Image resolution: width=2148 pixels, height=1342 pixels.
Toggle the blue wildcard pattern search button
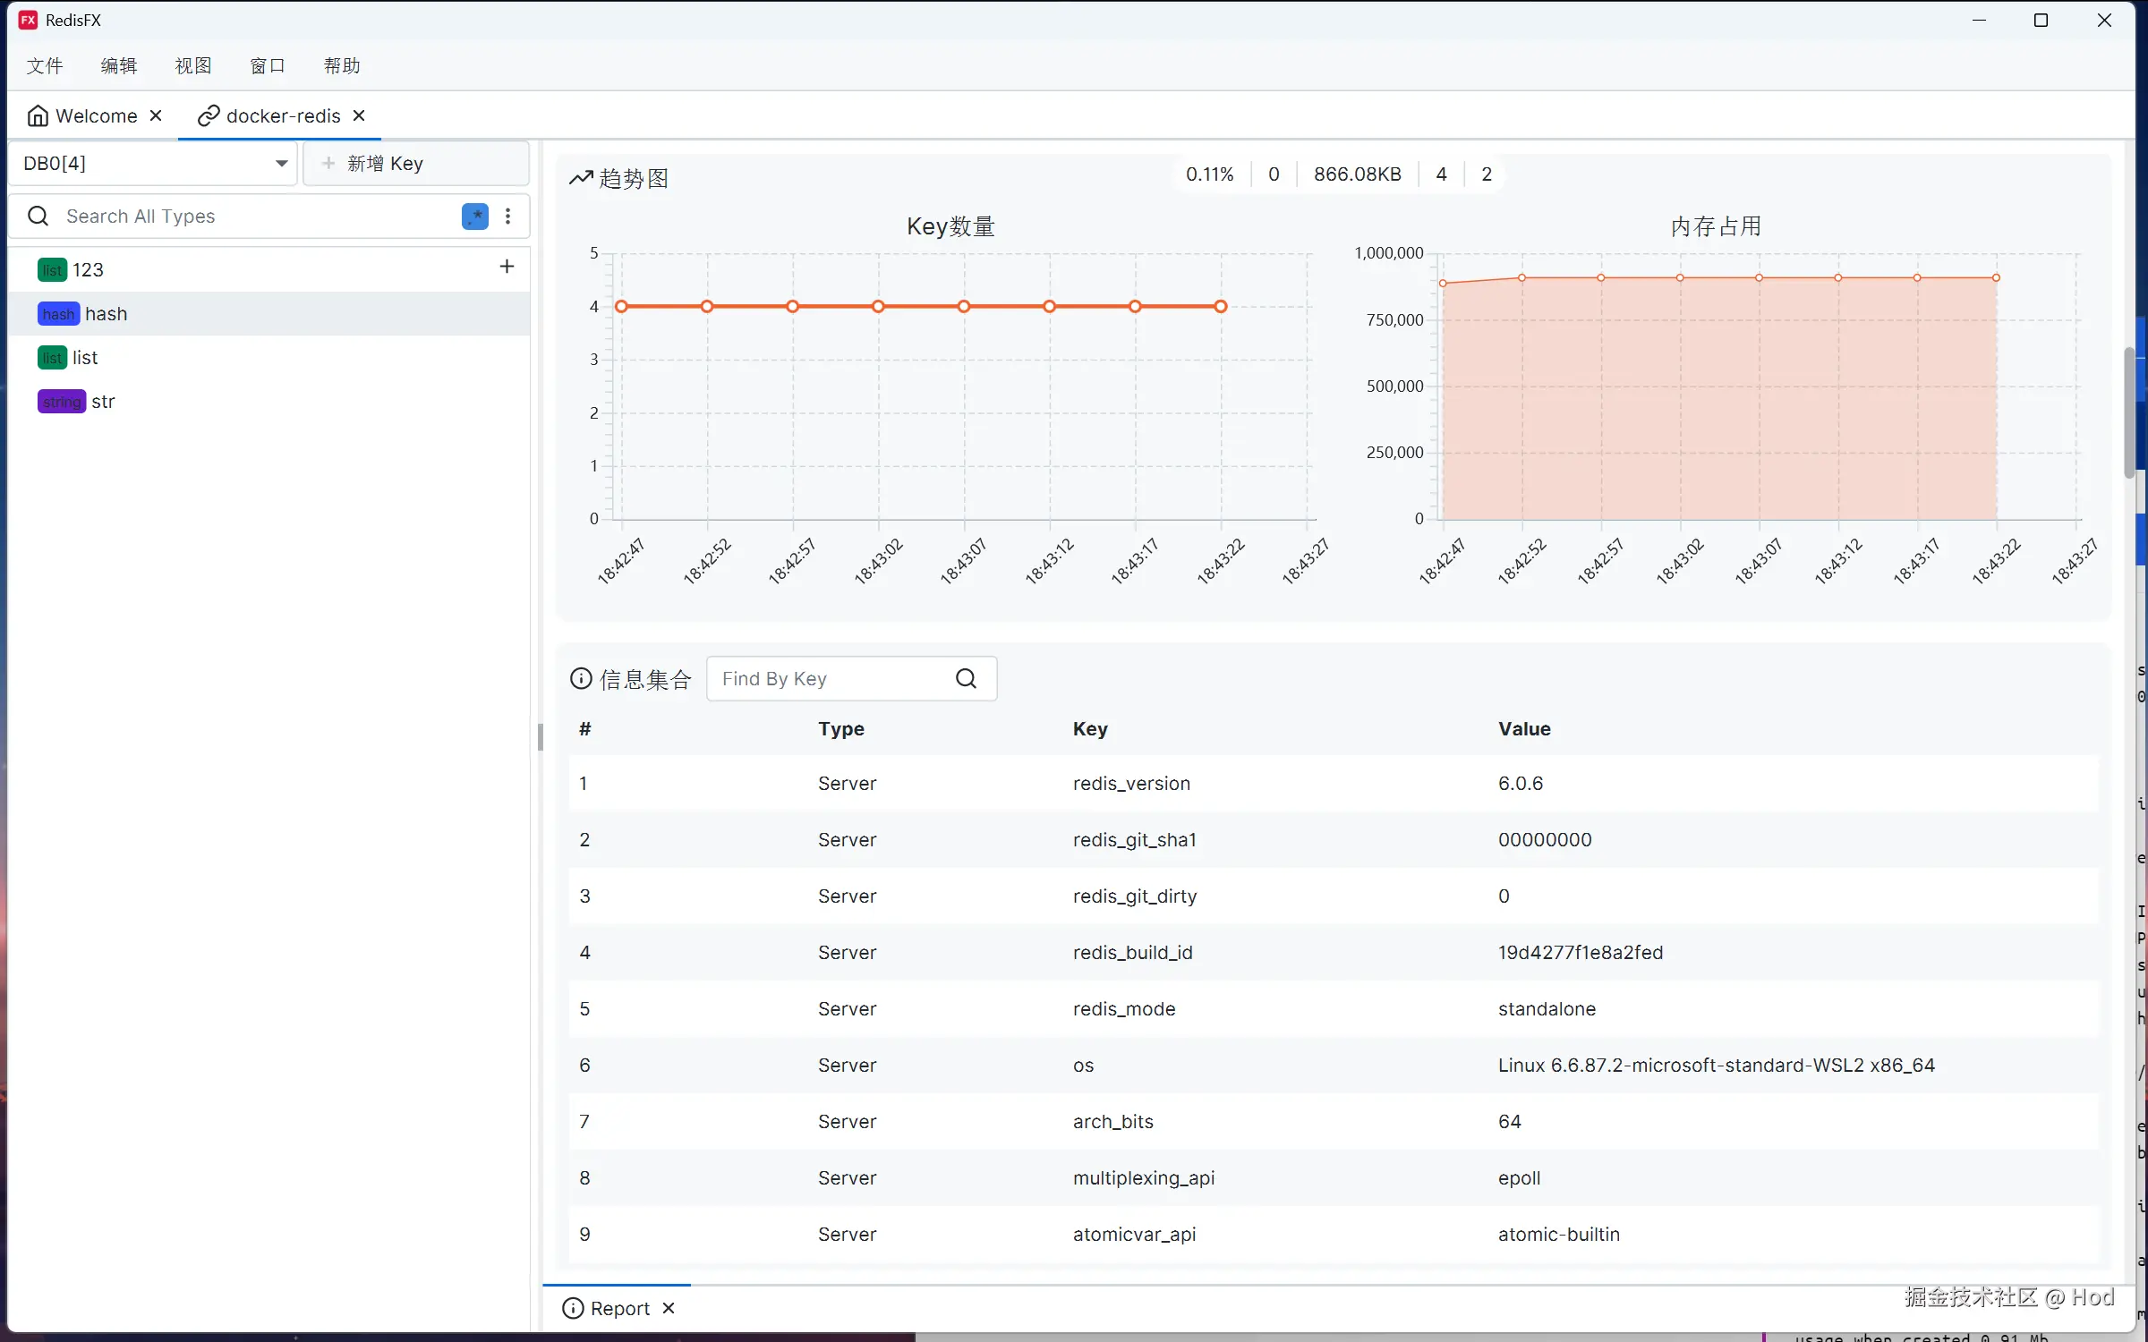click(474, 216)
